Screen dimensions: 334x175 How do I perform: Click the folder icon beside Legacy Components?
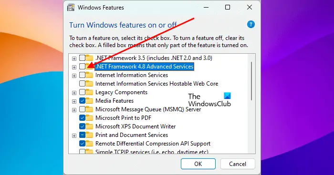click(89, 92)
